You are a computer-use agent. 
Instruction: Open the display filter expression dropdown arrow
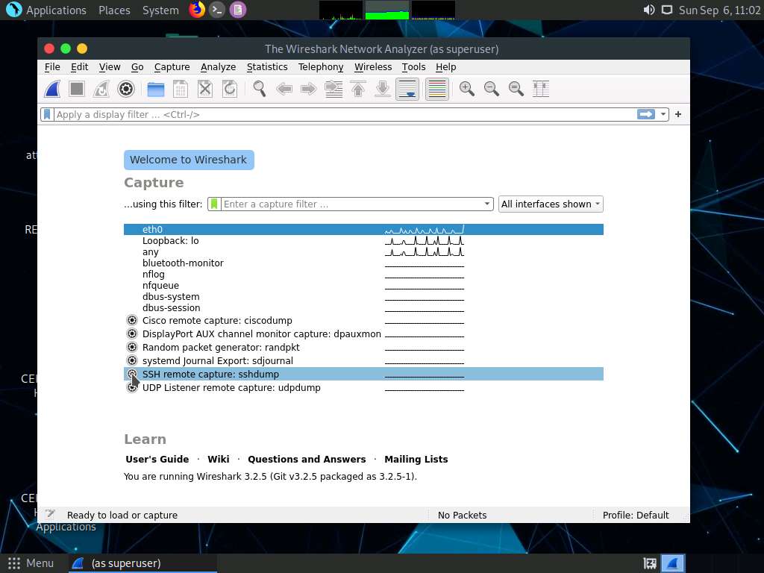point(663,114)
